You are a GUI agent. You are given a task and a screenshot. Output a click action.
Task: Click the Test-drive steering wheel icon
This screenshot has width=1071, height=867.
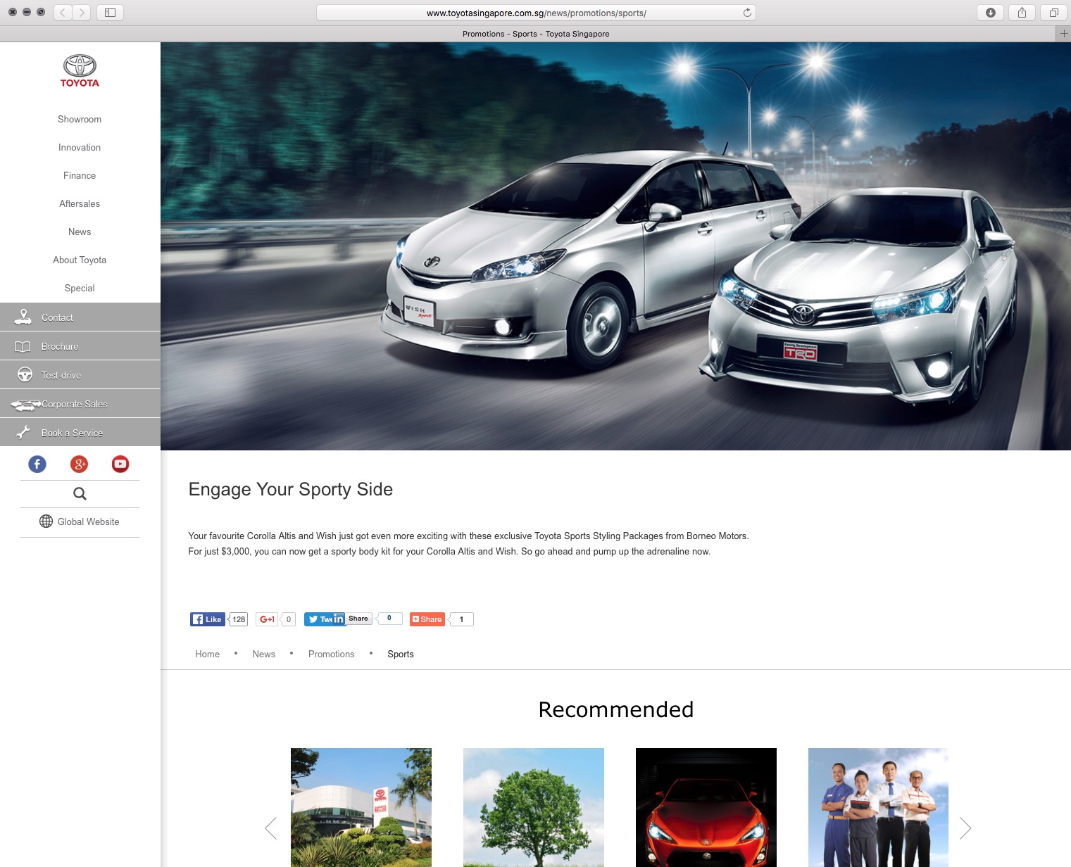(x=25, y=375)
